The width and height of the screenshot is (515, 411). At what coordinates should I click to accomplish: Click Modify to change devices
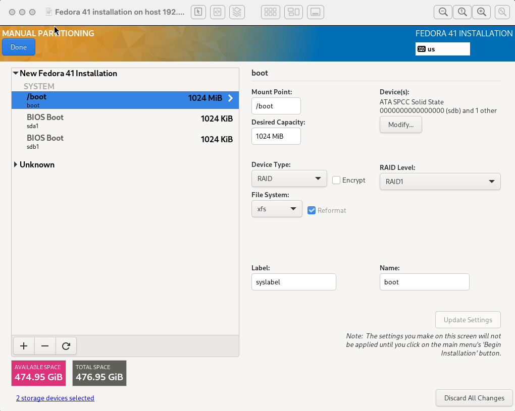tap(401, 125)
